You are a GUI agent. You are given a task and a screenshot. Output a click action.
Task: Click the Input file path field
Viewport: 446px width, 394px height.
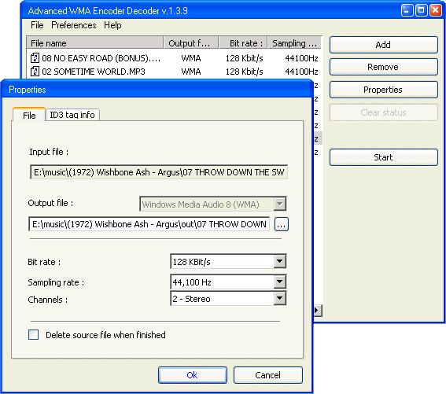click(159, 172)
